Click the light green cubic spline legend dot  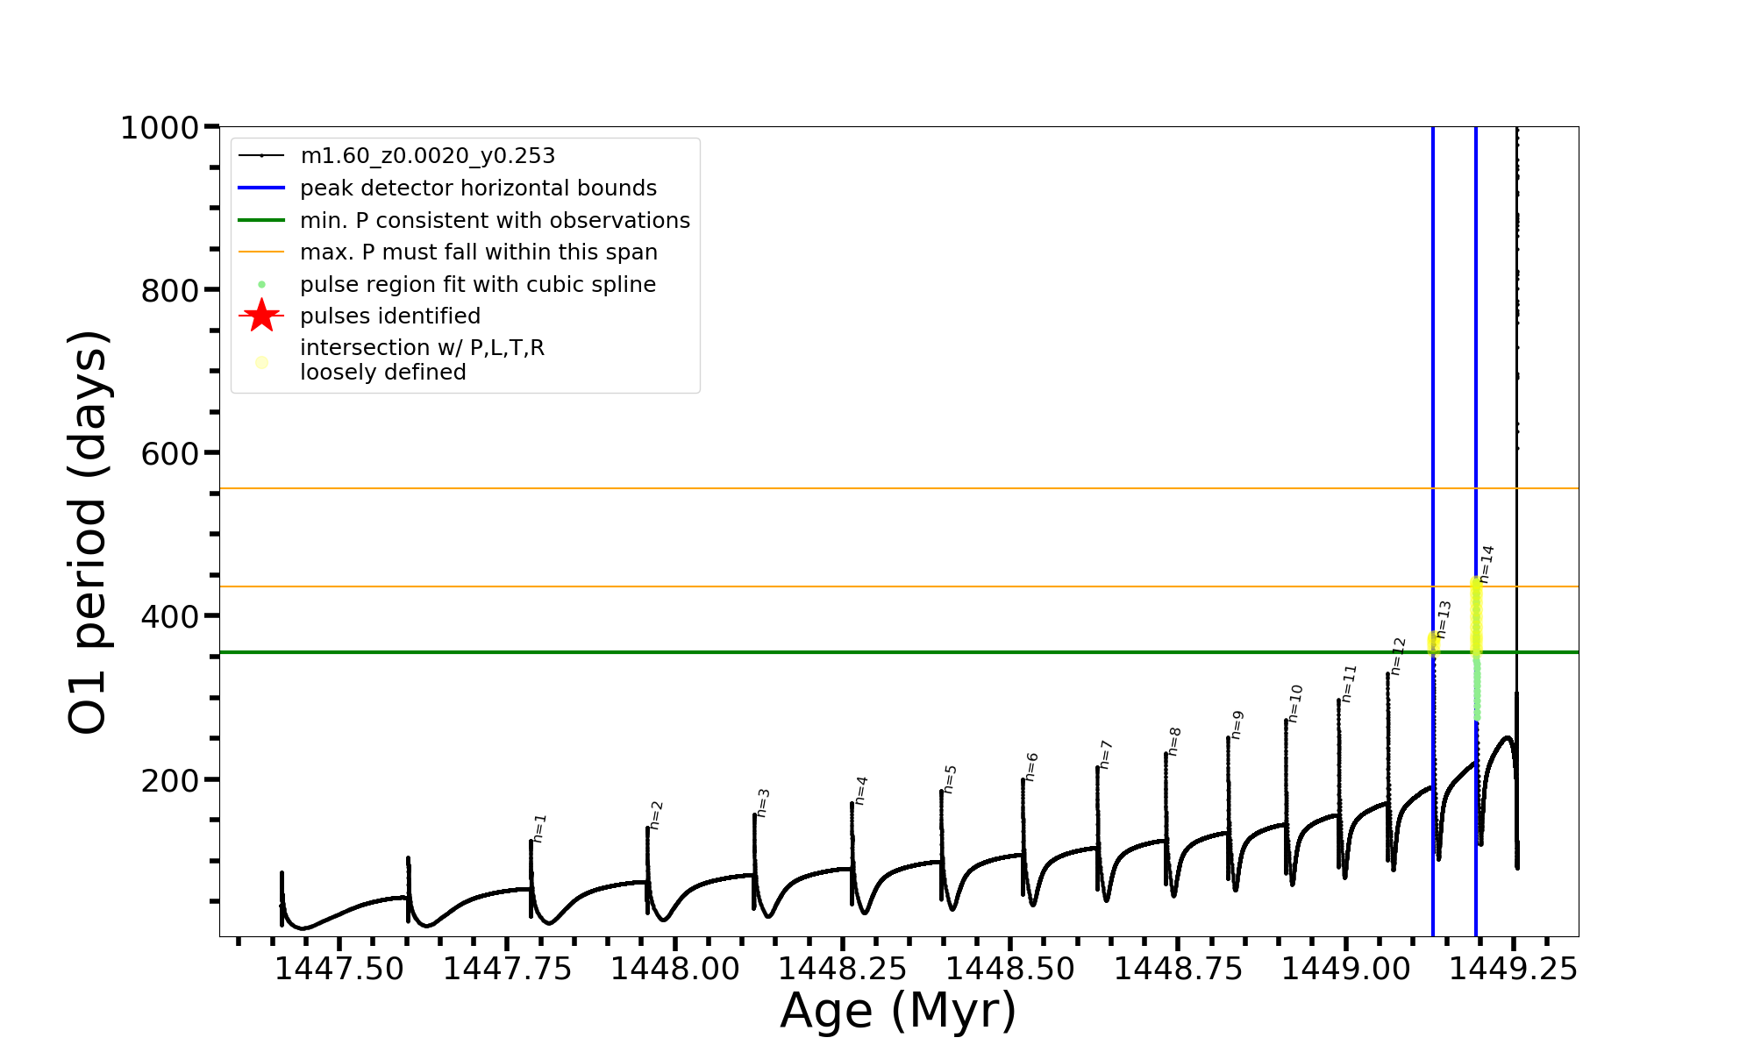pyautogui.click(x=261, y=284)
